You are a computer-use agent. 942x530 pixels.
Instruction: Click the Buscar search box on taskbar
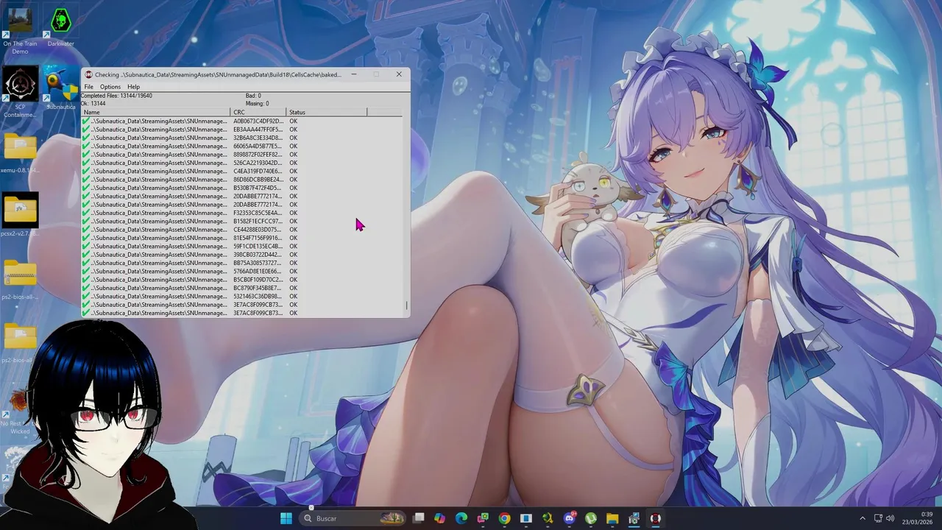pos(353,518)
